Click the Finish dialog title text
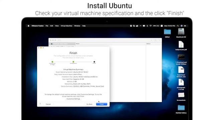The height and width of the screenshot is (120, 214). pos(73,53)
